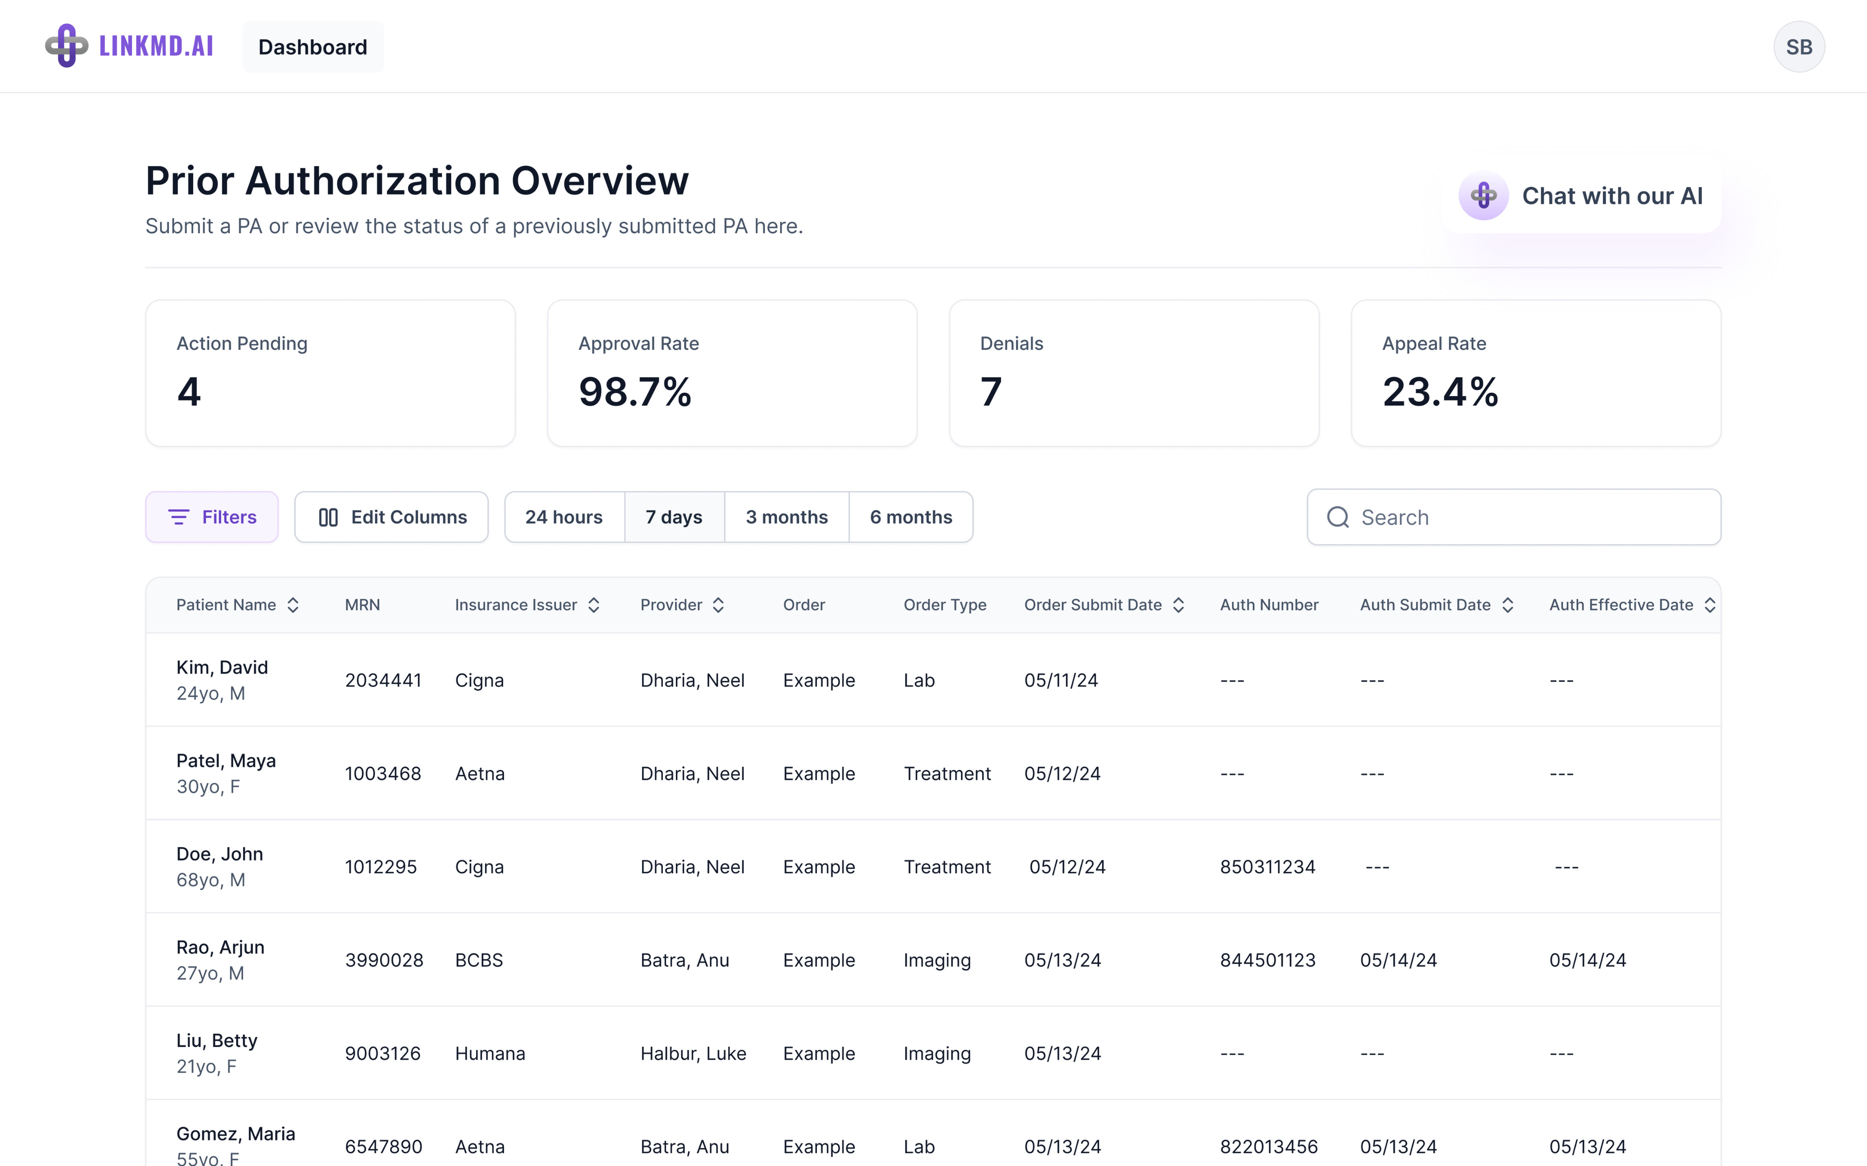Sort by Patient Name arrows icon
The height and width of the screenshot is (1166, 1867).
point(293,605)
